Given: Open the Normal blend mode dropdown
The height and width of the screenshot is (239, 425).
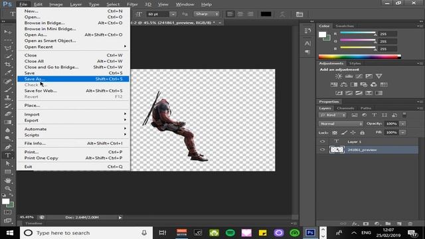Looking at the screenshot, I should [x=341, y=124].
